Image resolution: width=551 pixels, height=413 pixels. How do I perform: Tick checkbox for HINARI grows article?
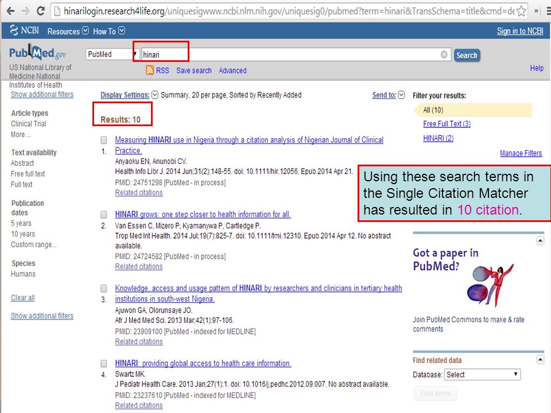click(x=104, y=215)
